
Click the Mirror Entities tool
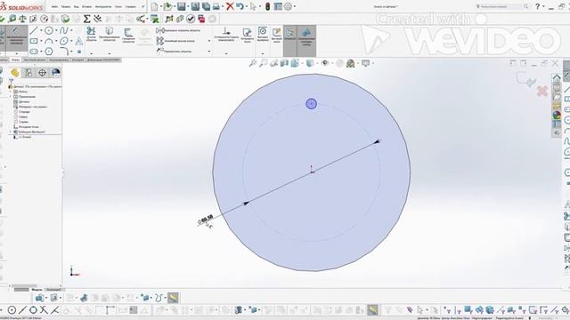tap(178, 30)
